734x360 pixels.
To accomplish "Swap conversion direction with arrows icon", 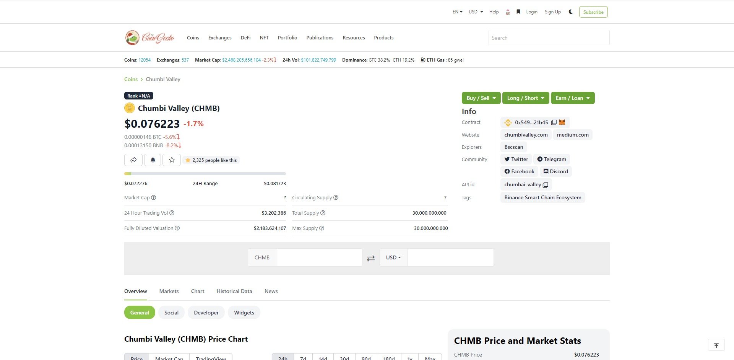I will [x=370, y=258].
